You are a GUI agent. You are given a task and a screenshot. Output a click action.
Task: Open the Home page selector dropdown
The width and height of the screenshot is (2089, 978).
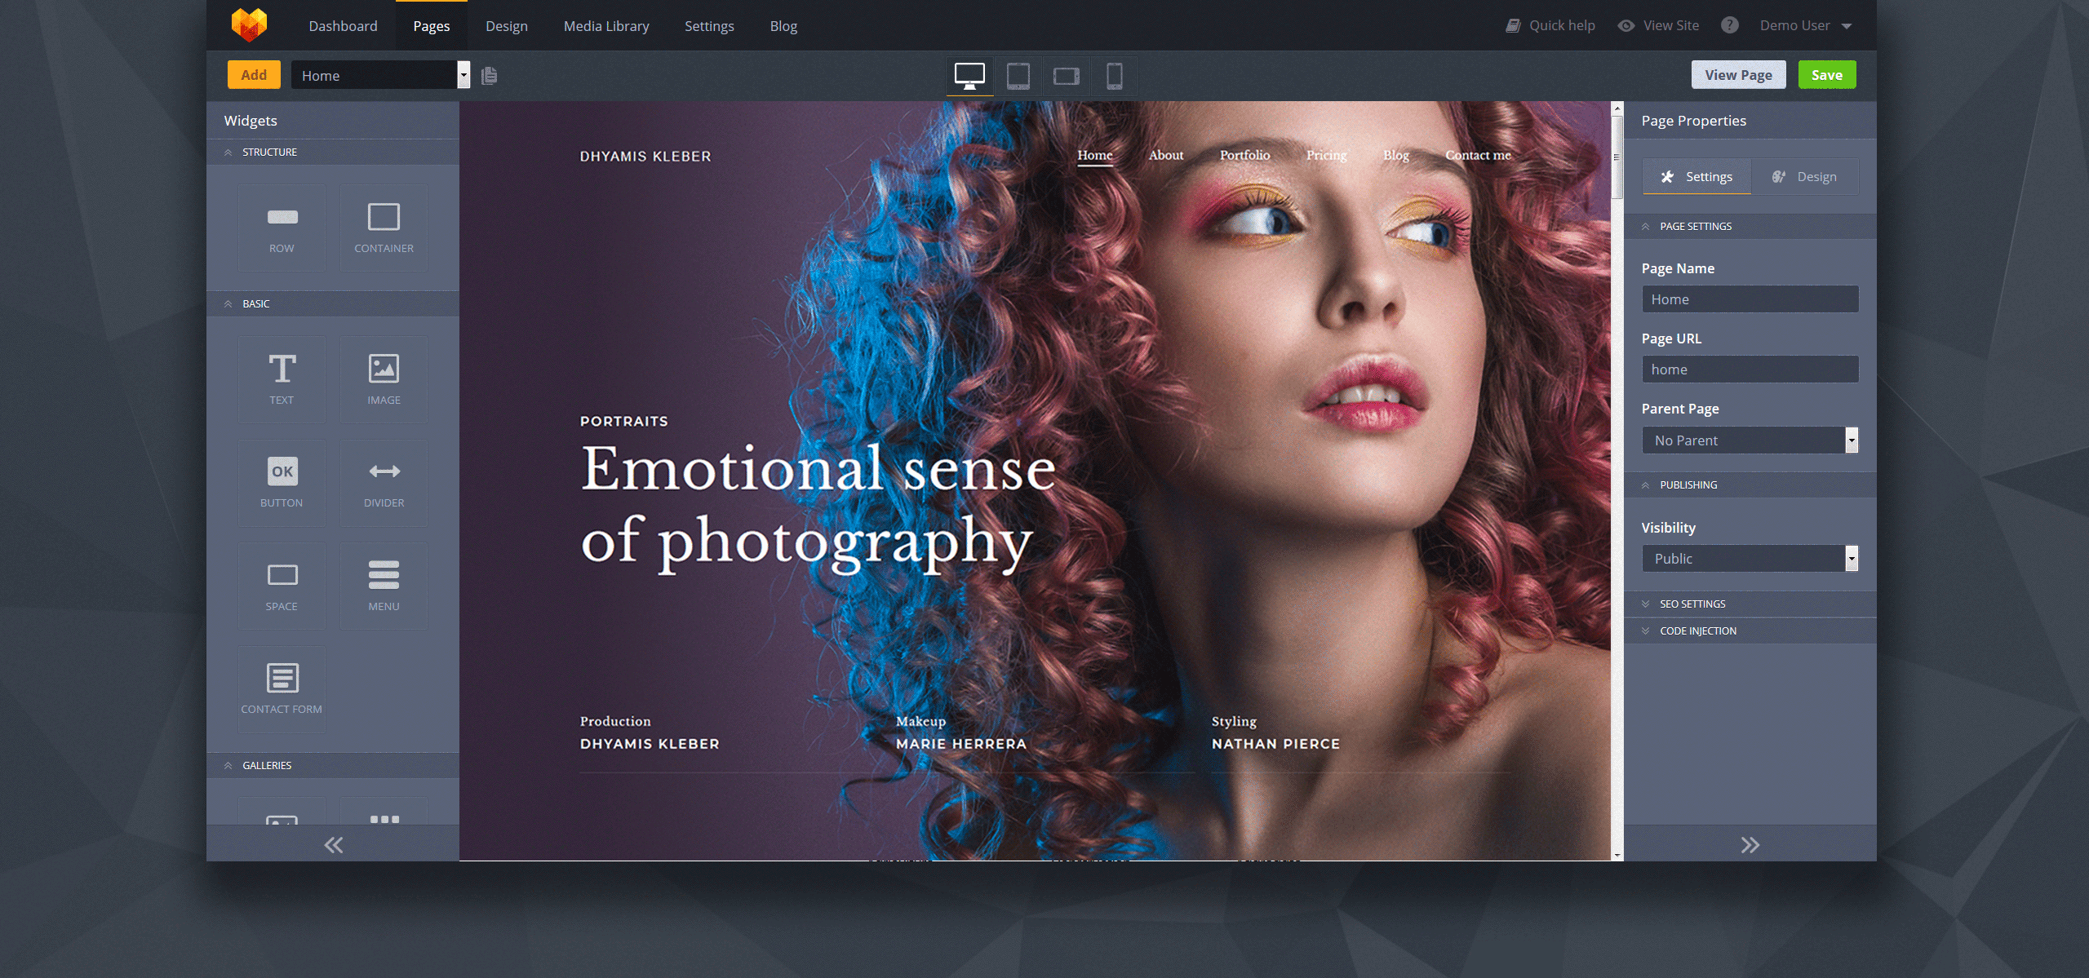380,75
